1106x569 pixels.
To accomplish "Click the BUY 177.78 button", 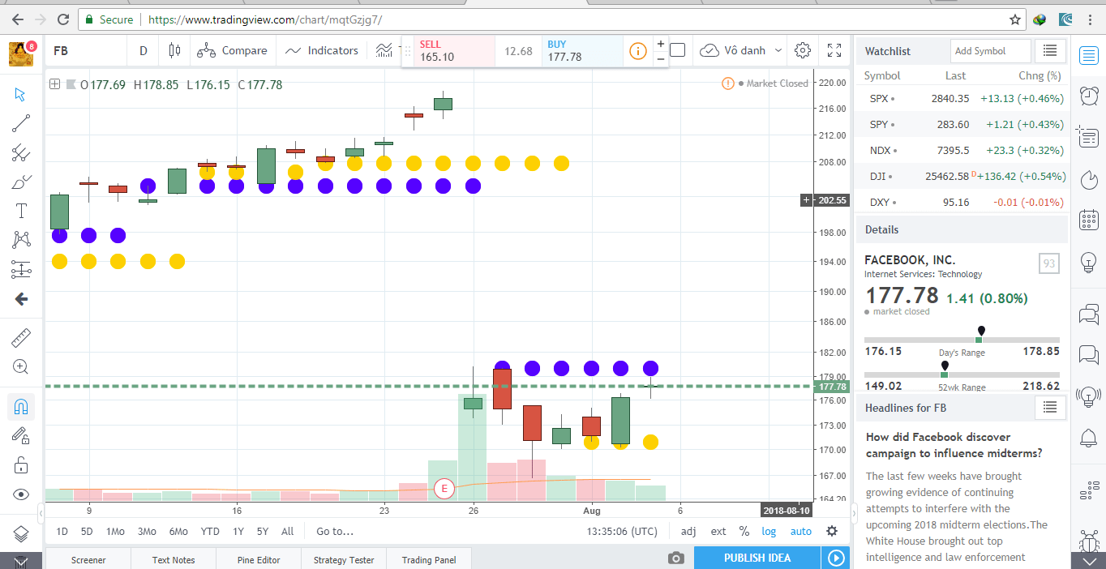I will pyautogui.click(x=582, y=51).
